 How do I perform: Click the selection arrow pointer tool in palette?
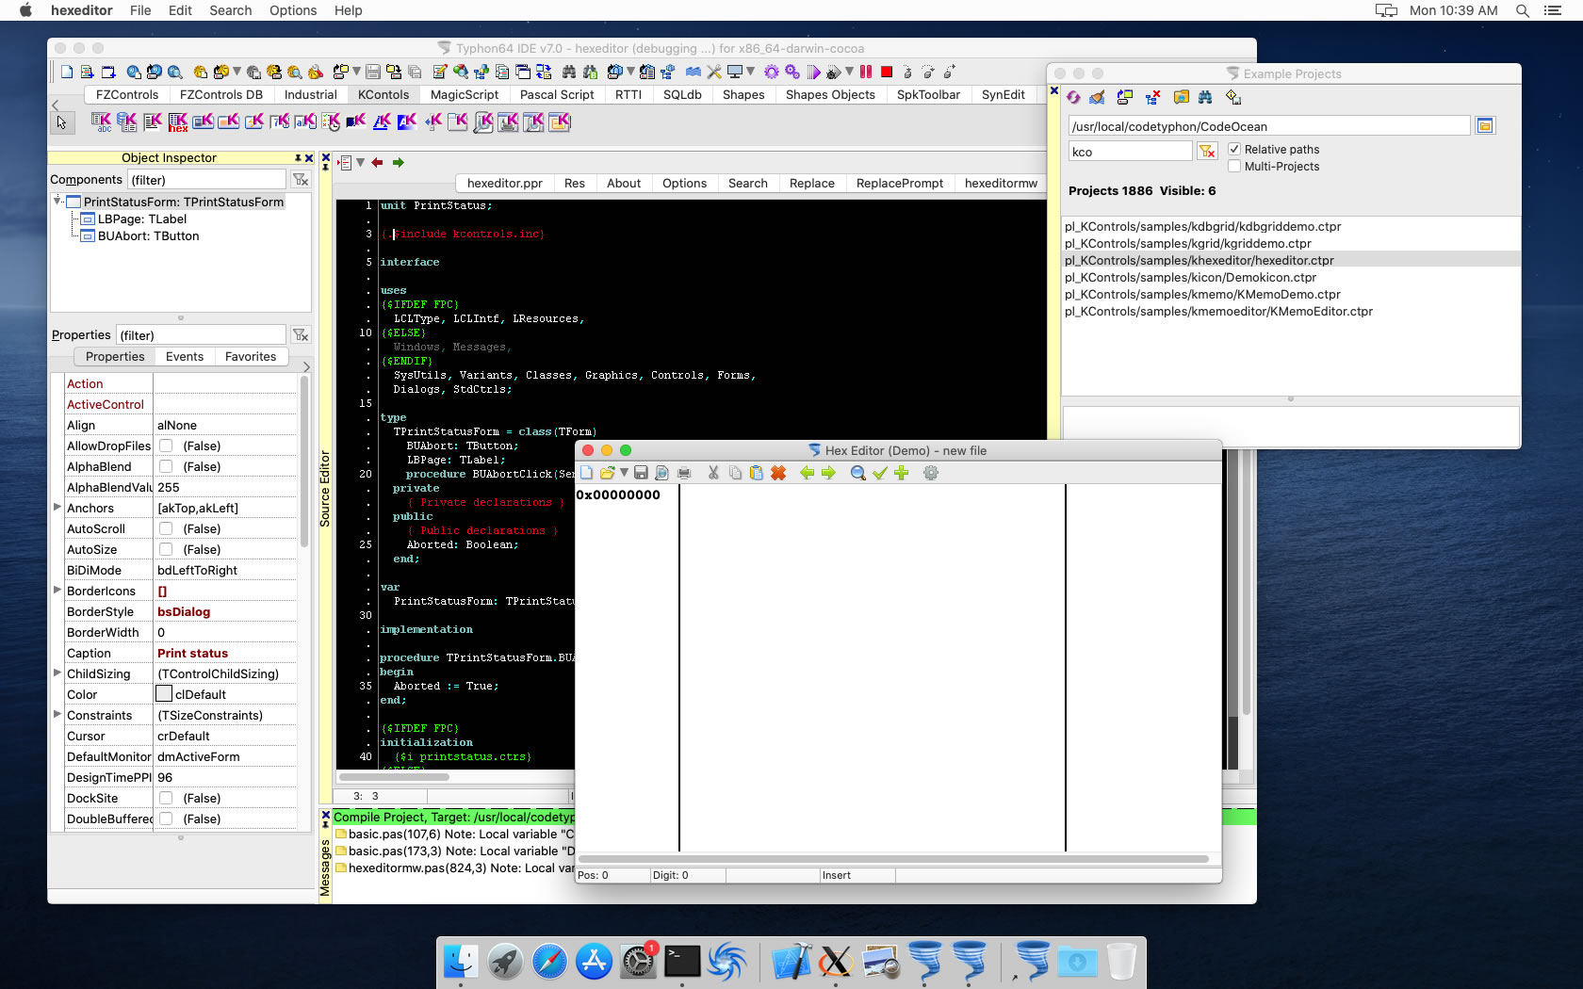tap(61, 122)
